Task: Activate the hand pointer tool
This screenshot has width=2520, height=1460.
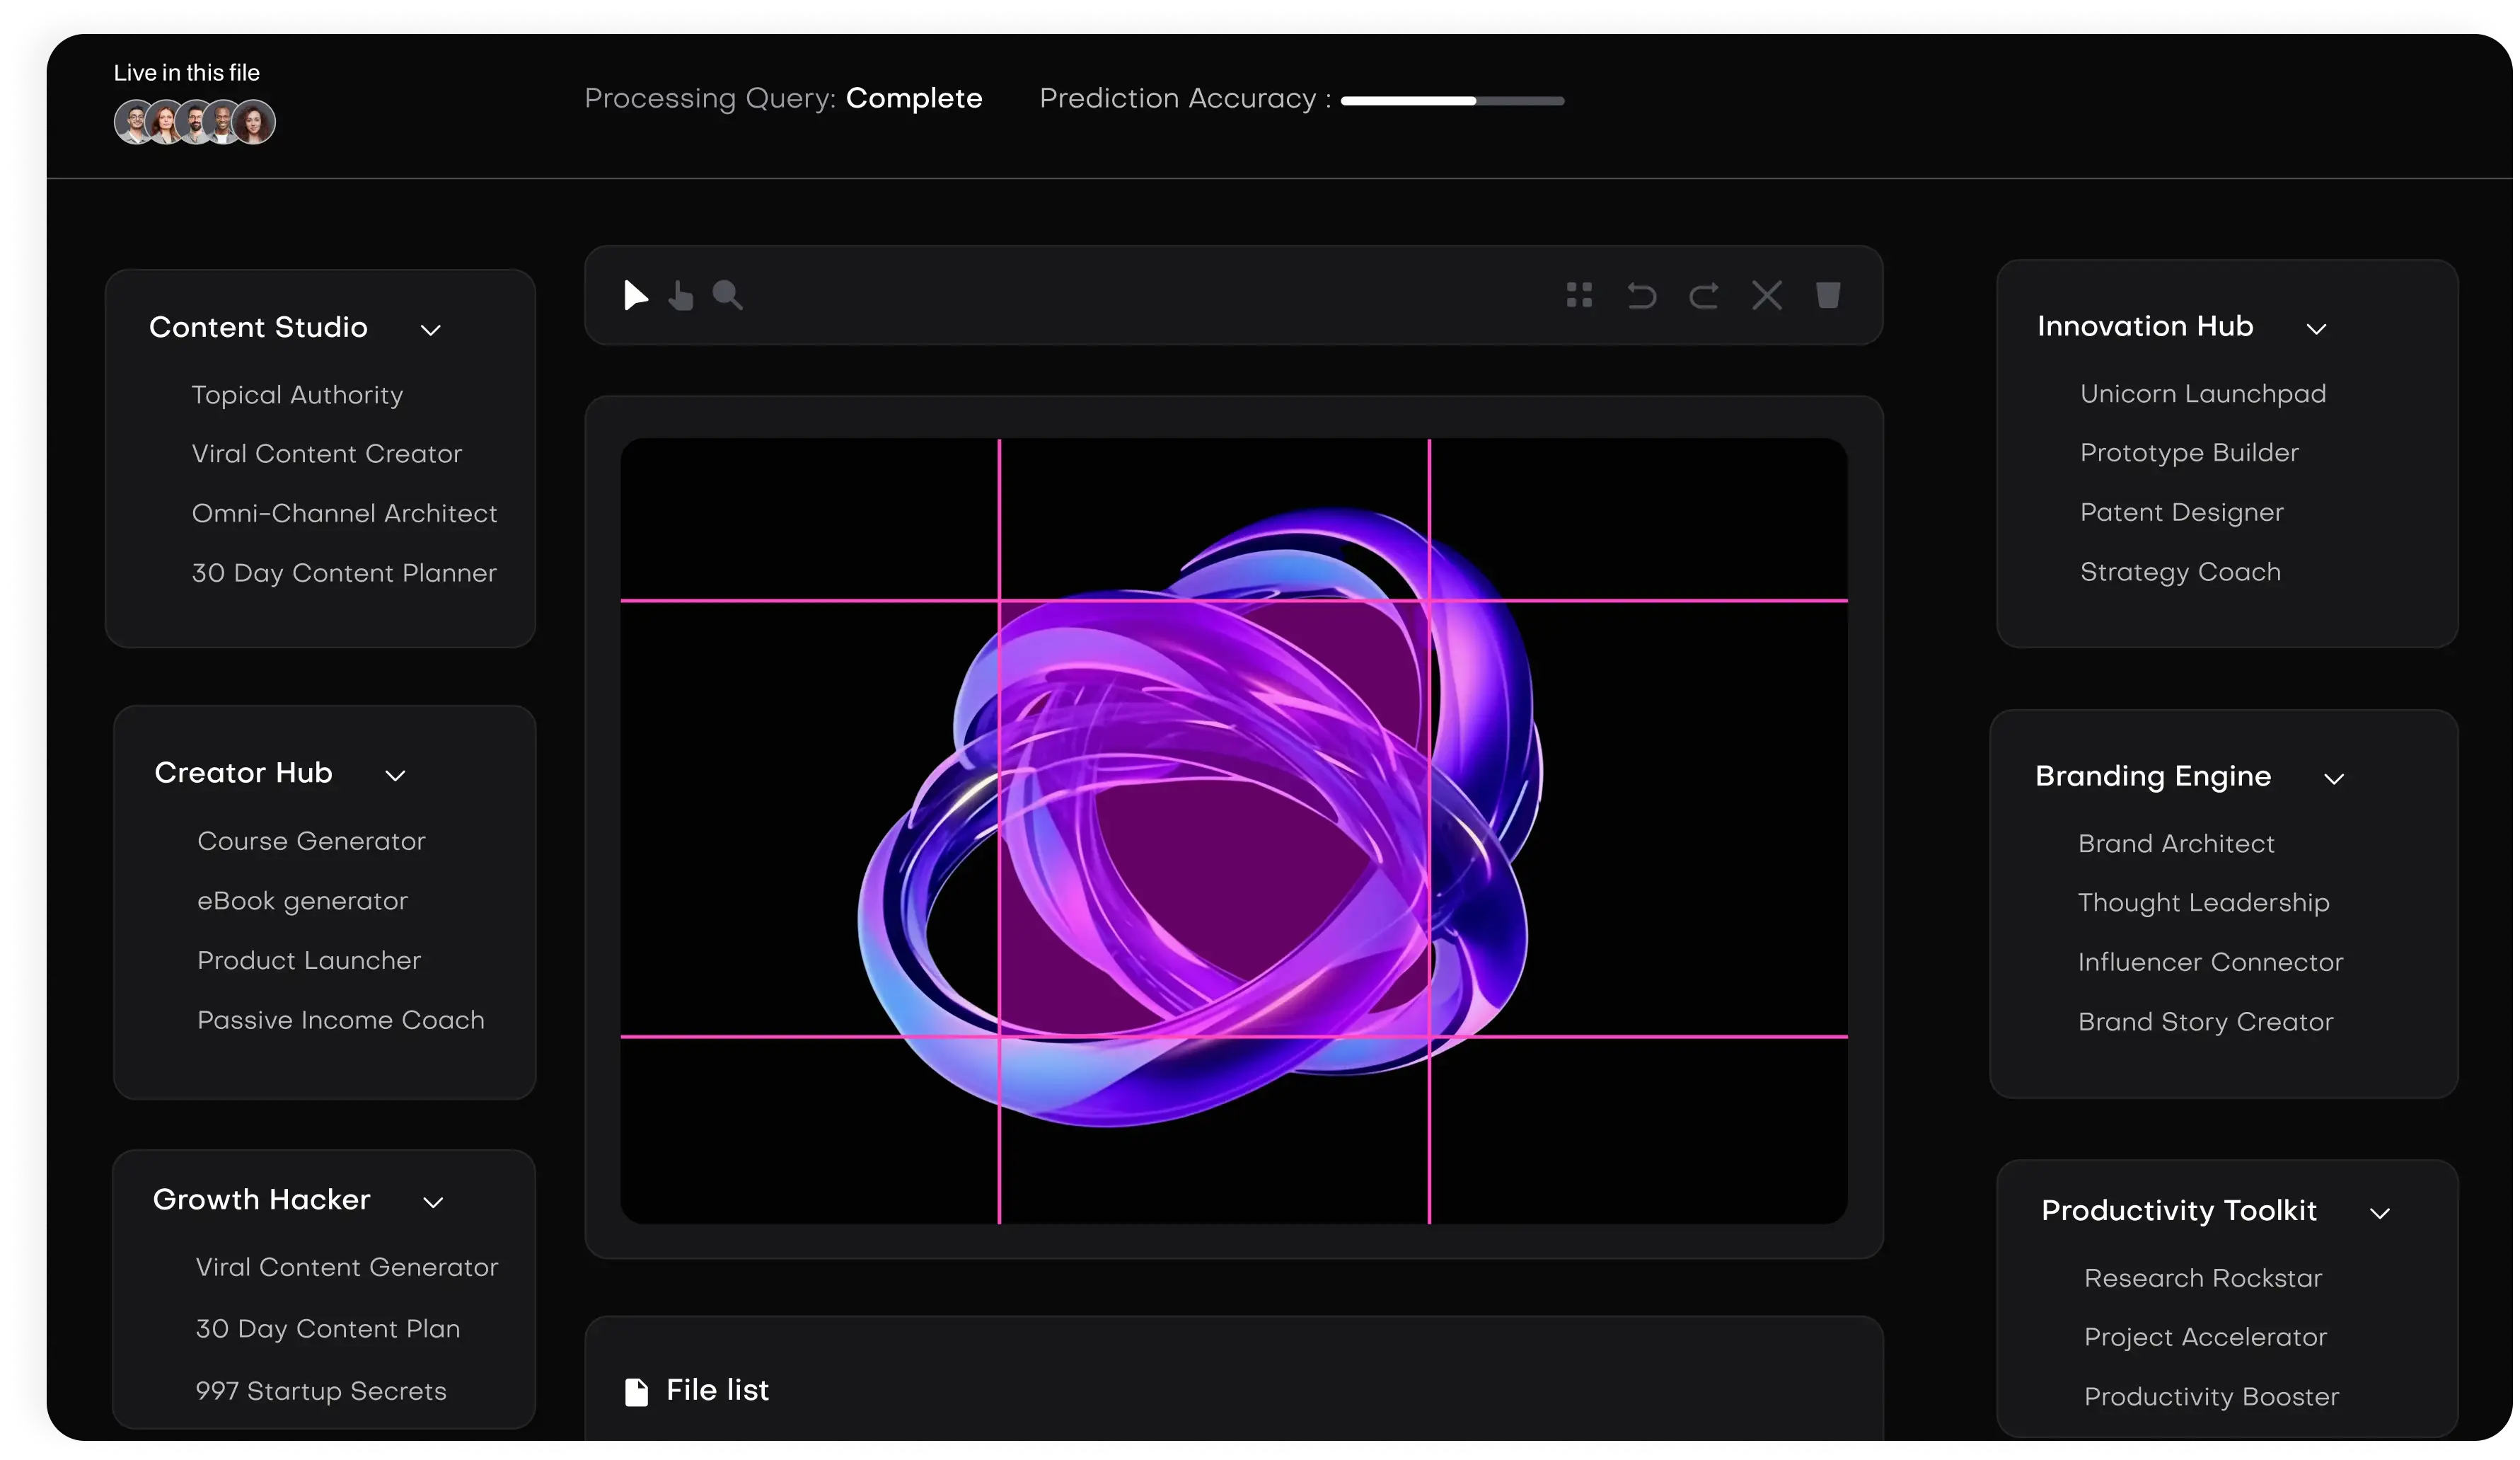Action: (x=681, y=295)
